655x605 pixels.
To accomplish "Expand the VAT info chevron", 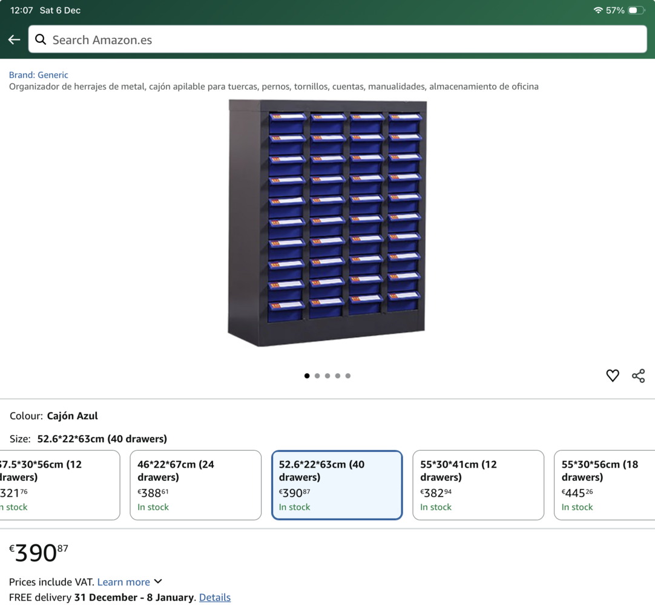I will [x=158, y=581].
